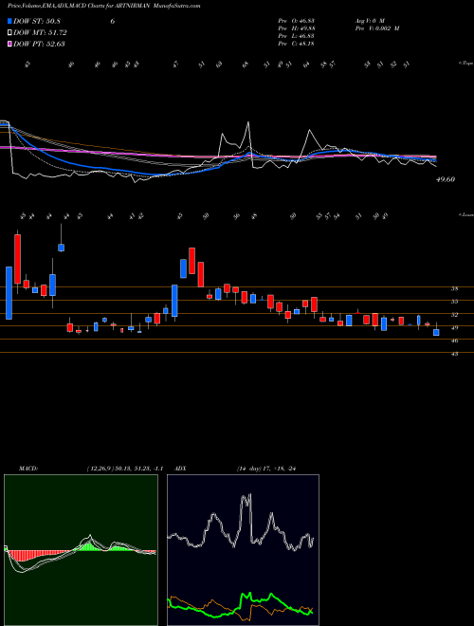Click the number 6 beside the DOW ST legend
The image size is (474, 626).
[x=113, y=21]
